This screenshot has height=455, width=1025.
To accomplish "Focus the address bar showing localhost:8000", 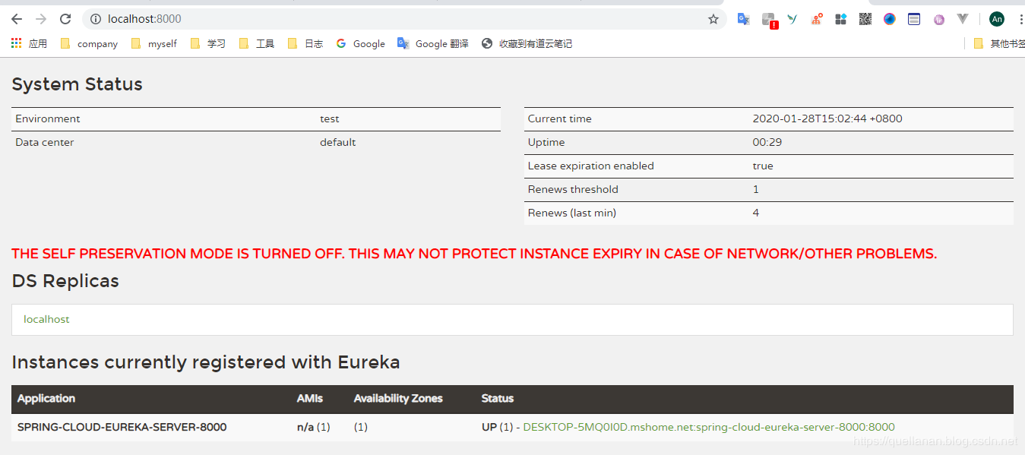I will pyautogui.click(x=403, y=19).
